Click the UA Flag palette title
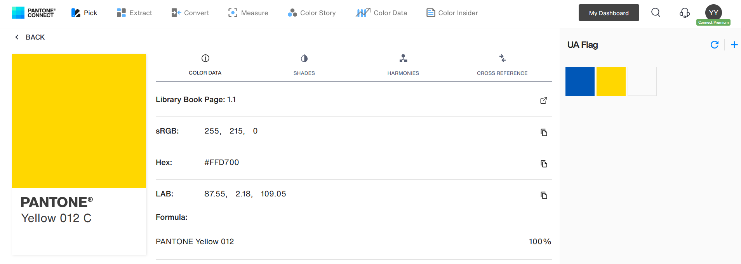The height and width of the screenshot is (264, 741). point(583,45)
